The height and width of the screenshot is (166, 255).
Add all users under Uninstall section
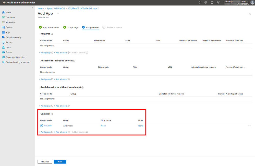pos(60,132)
